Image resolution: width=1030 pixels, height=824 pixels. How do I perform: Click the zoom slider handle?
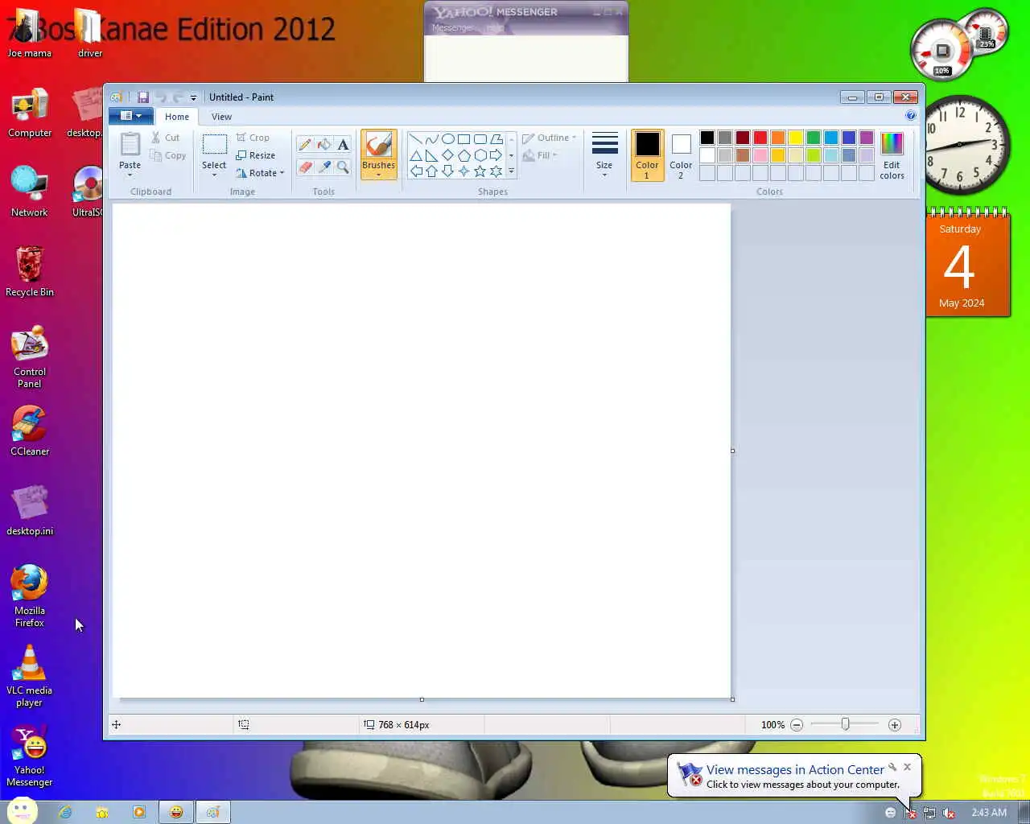845,724
